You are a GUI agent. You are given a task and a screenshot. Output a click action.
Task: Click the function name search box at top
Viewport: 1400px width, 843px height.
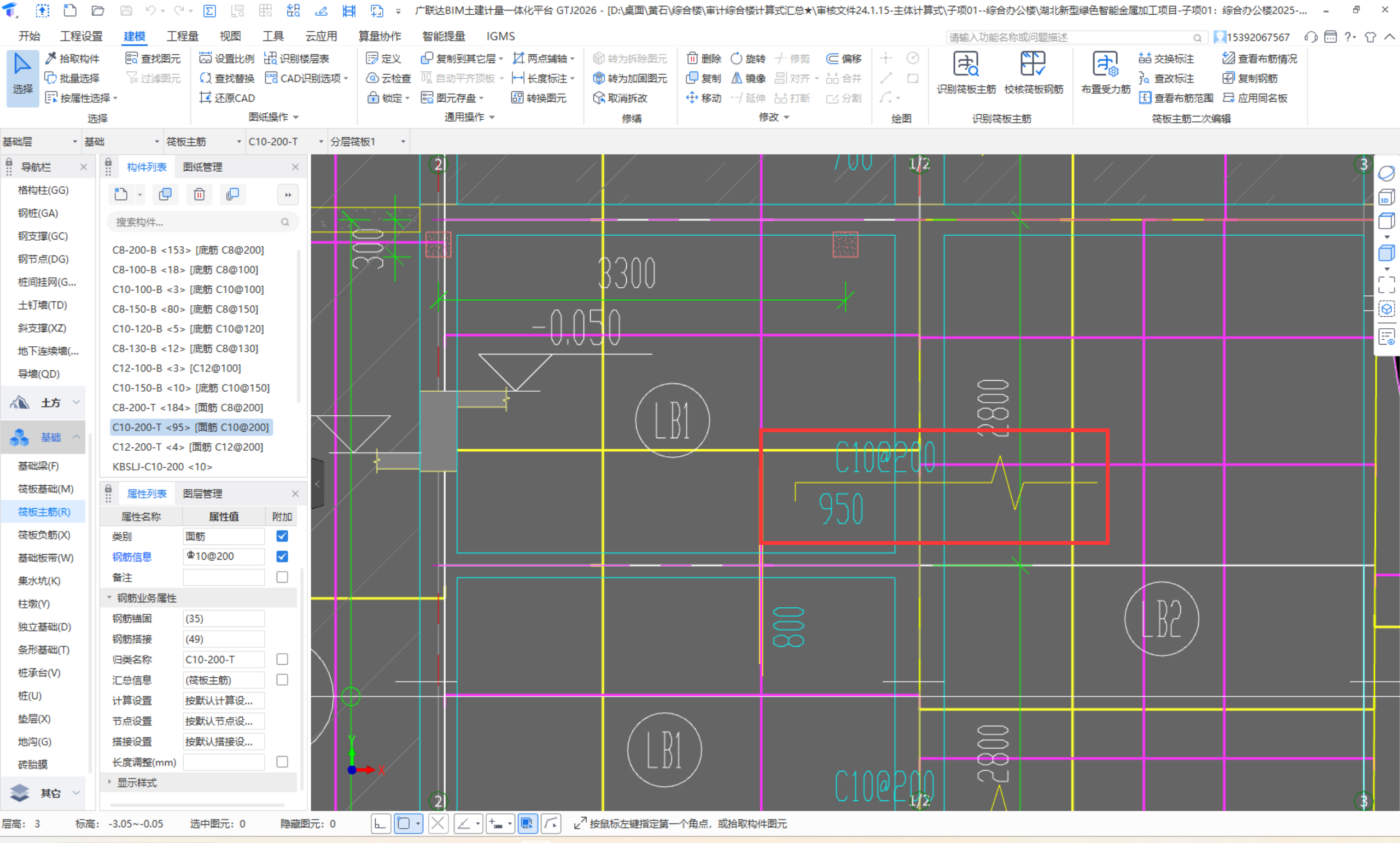click(x=1076, y=37)
